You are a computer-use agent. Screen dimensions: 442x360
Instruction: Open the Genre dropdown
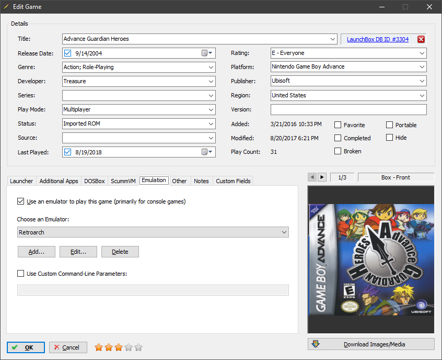(x=211, y=67)
